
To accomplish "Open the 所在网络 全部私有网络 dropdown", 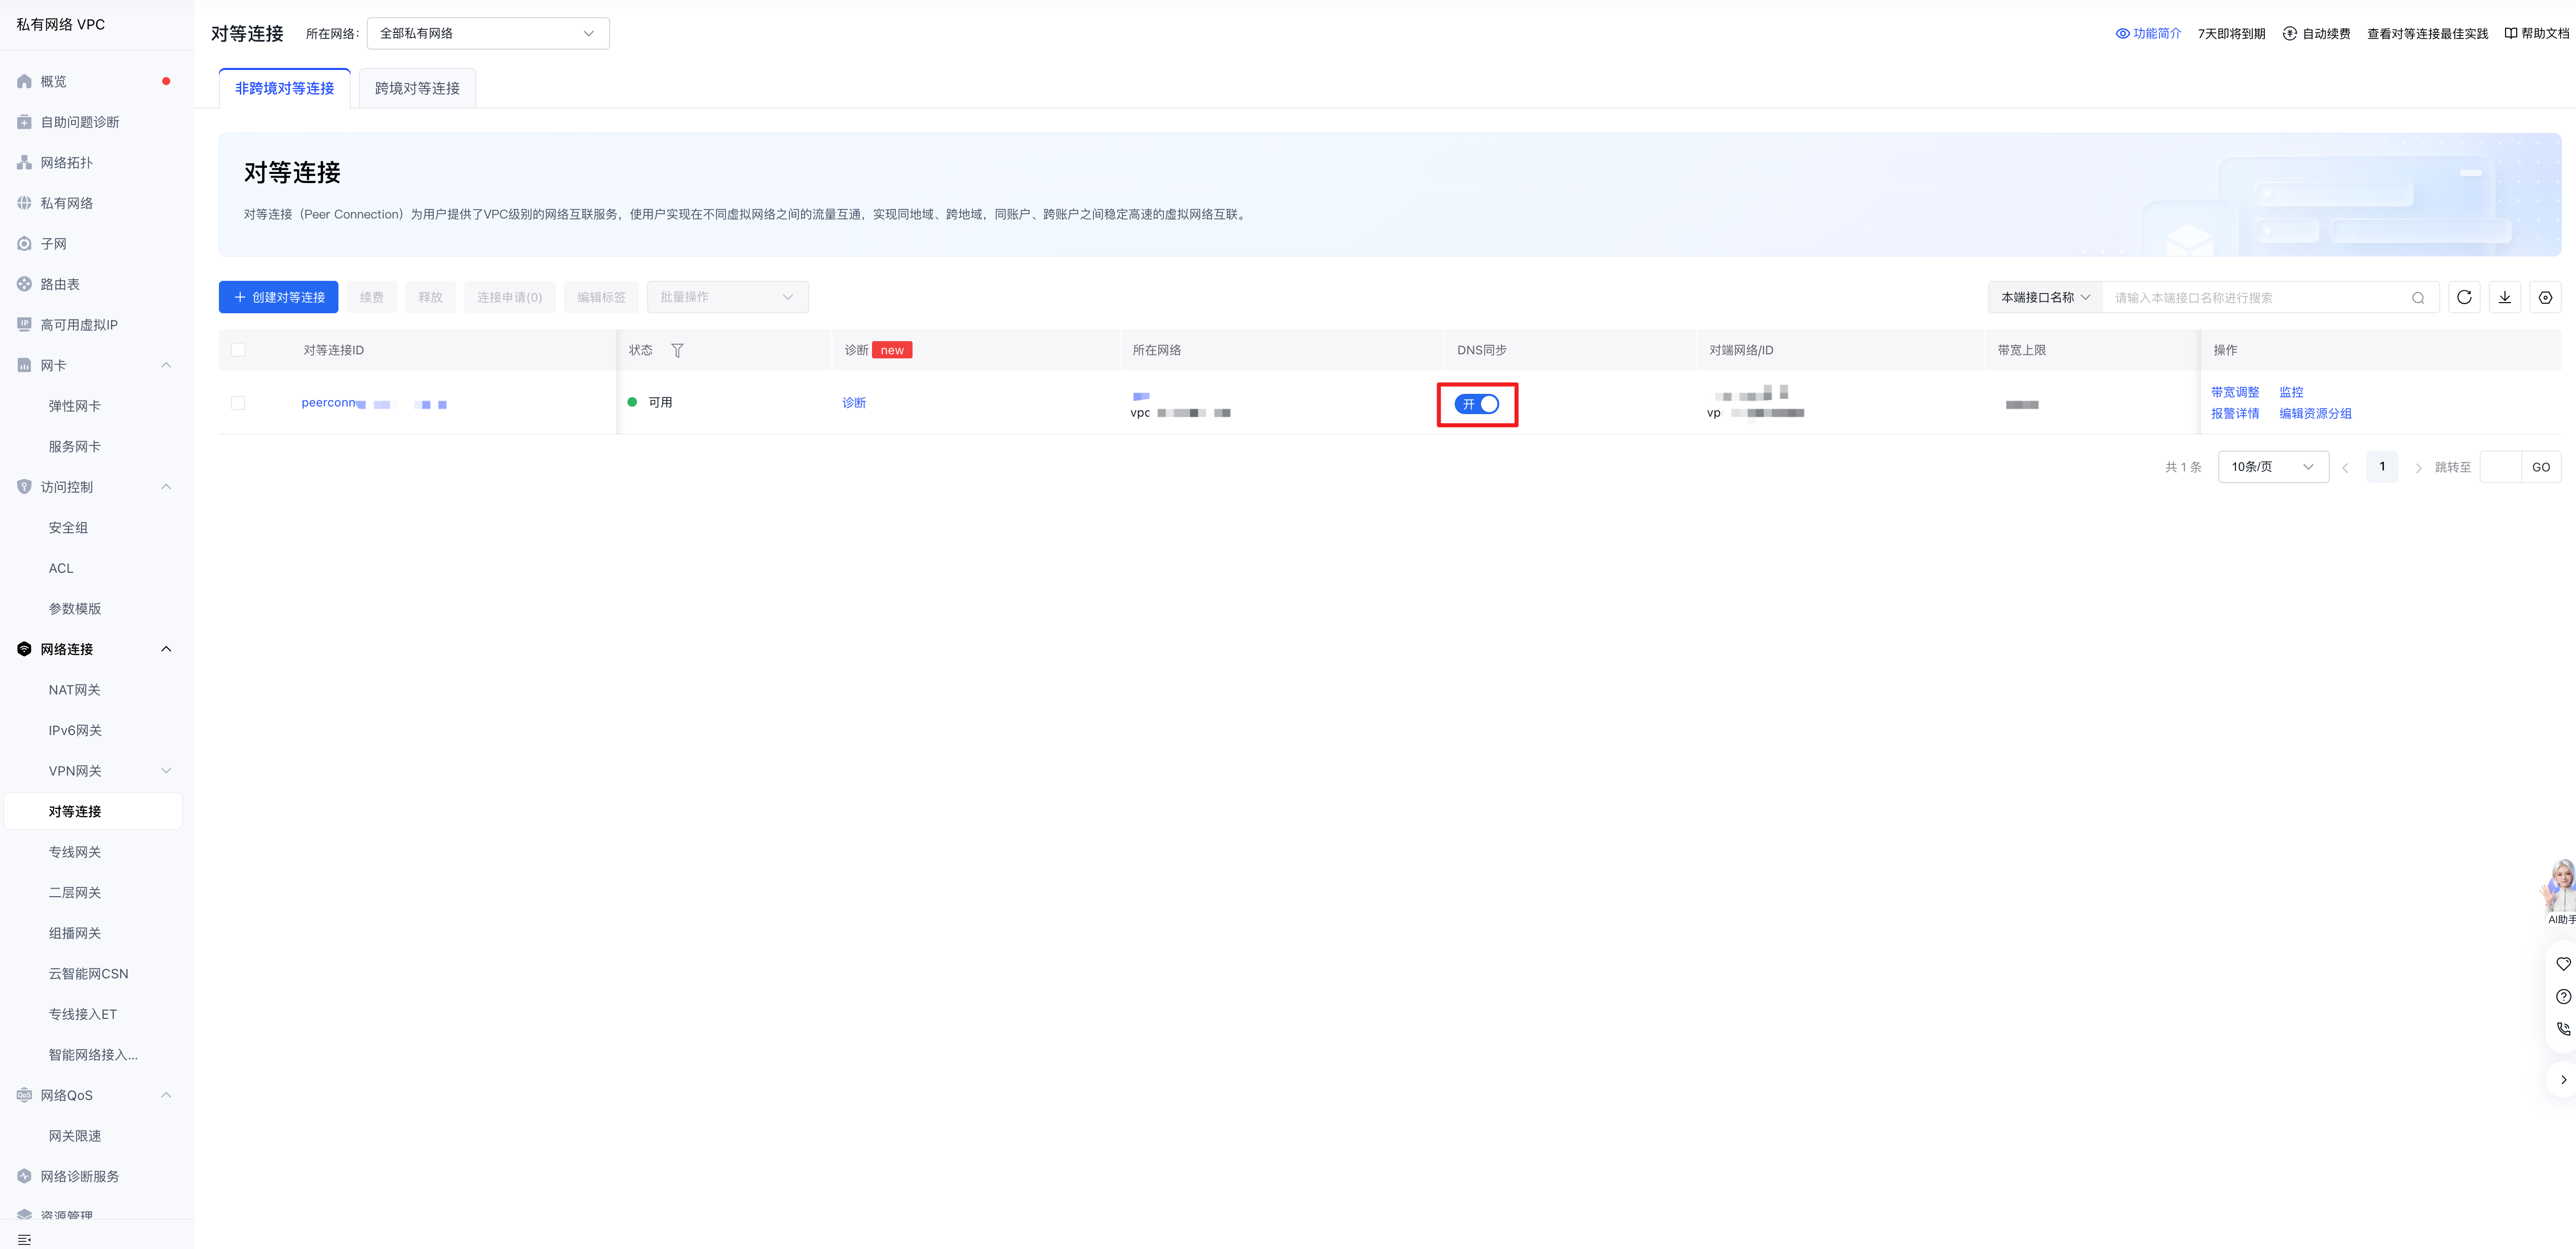I will point(488,33).
